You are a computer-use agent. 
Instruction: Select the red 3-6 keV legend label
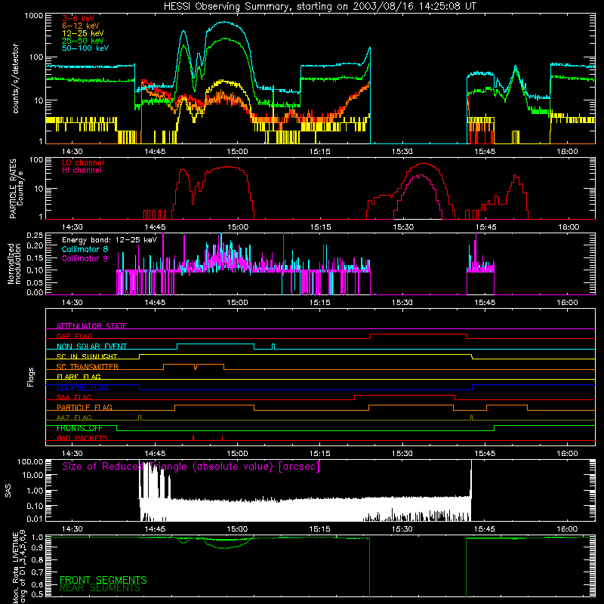(x=78, y=18)
